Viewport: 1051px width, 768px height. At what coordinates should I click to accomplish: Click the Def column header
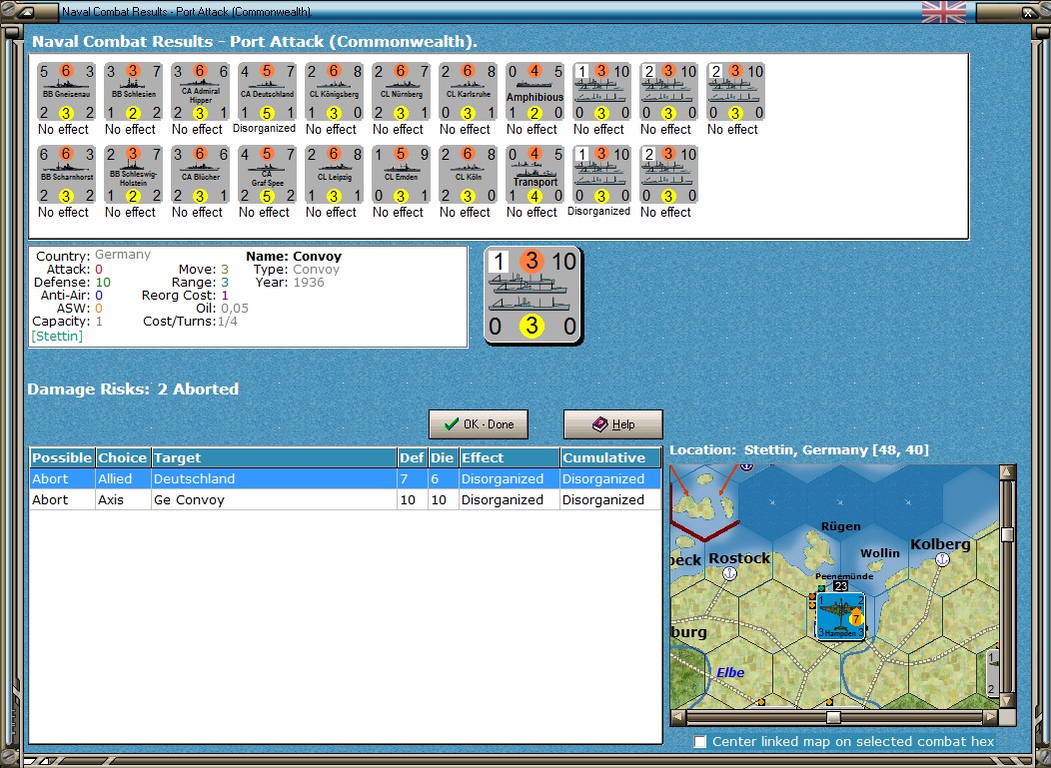[413, 457]
